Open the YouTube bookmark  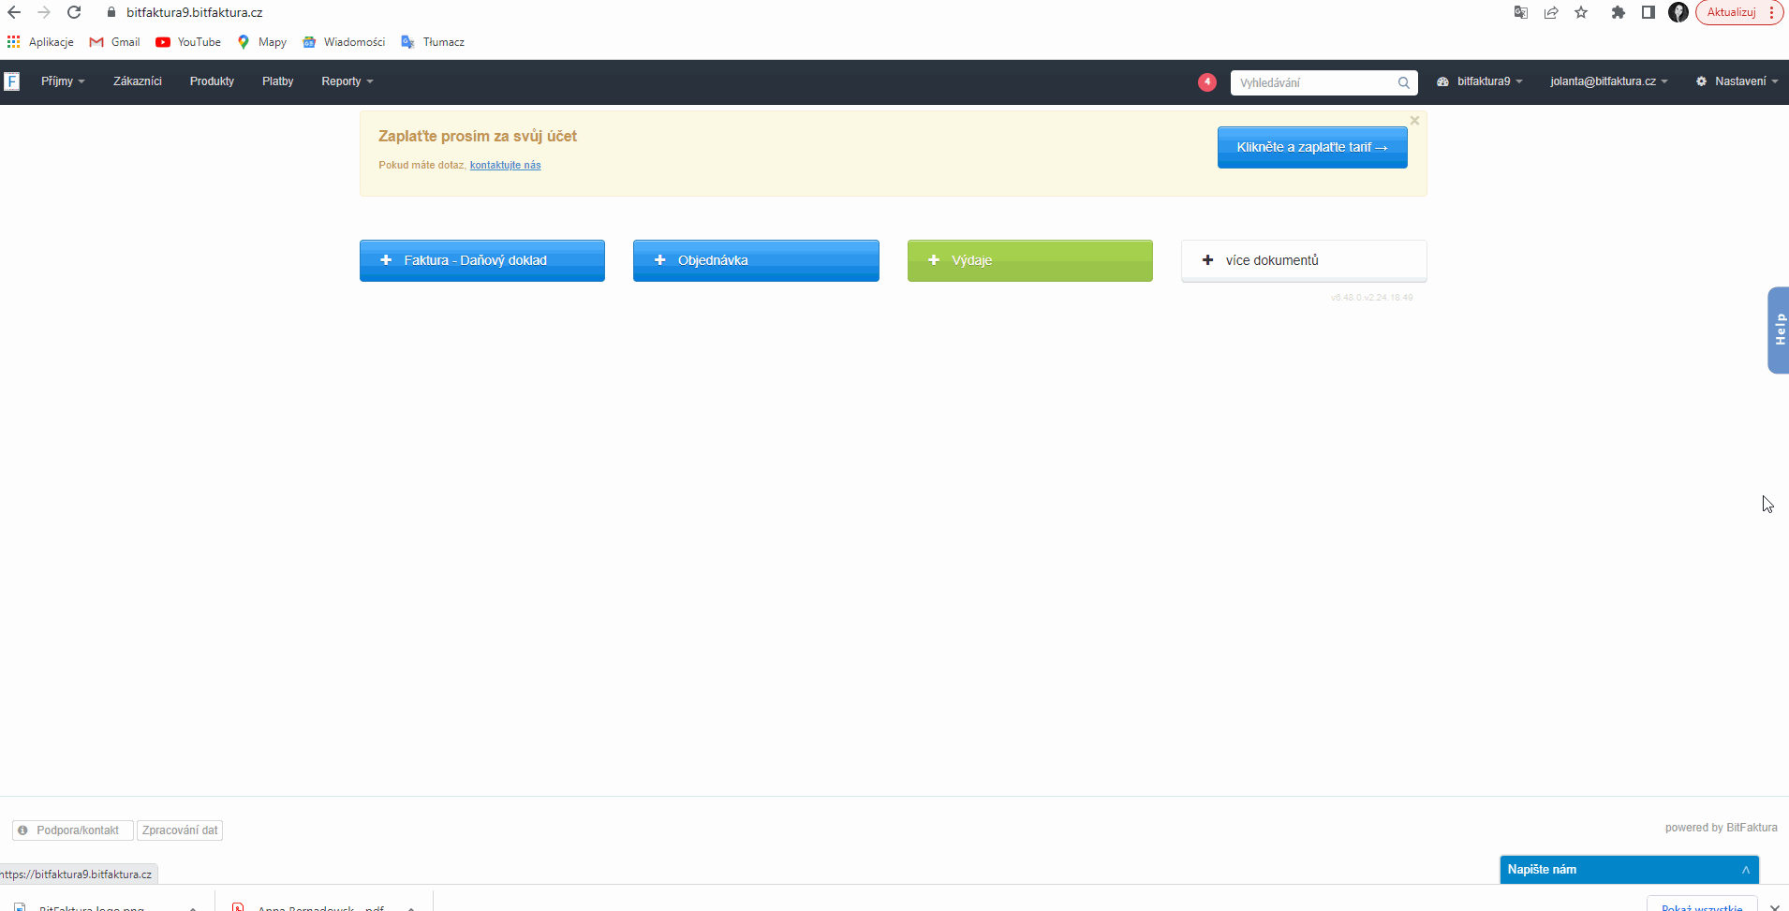point(188,42)
